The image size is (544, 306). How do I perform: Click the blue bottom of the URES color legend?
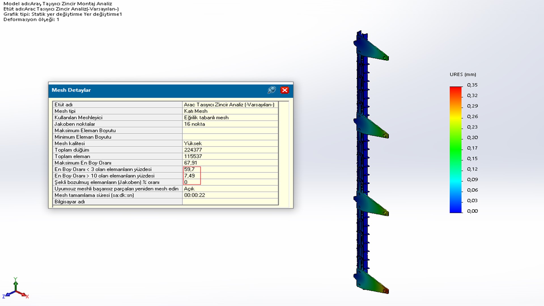pos(456,210)
